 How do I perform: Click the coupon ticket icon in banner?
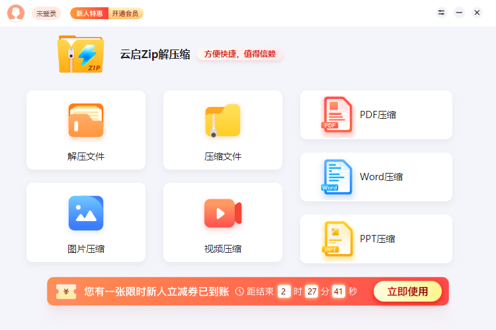66,292
